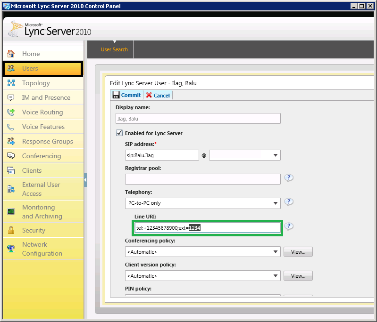Open the Telephony PC-to-PC only dropdown

[276, 203]
